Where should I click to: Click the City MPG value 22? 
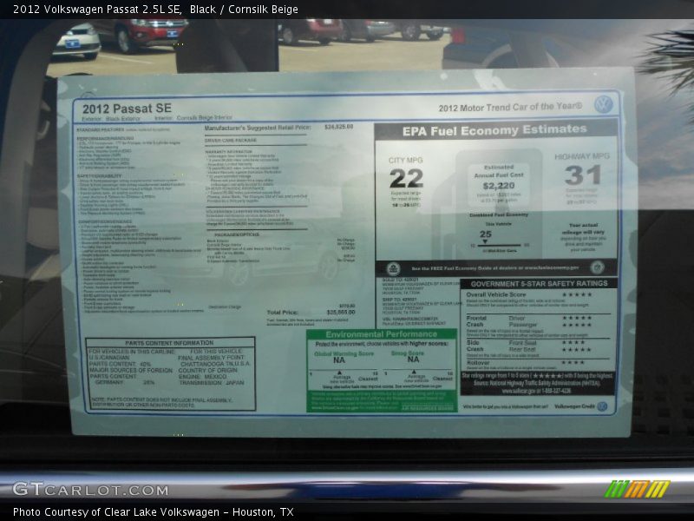point(405,178)
